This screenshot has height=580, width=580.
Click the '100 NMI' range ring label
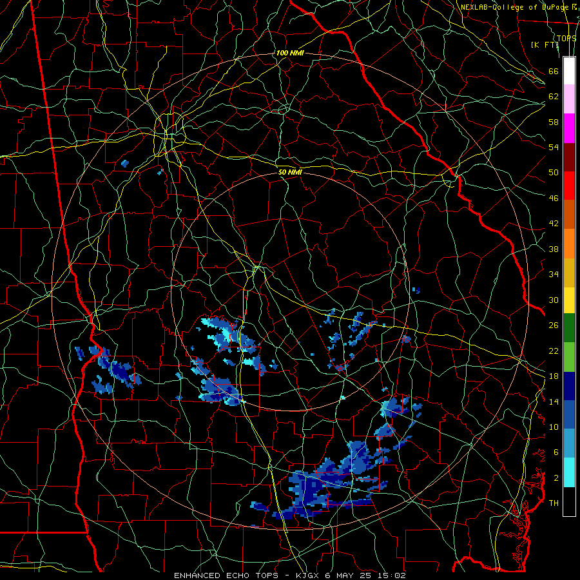click(290, 53)
